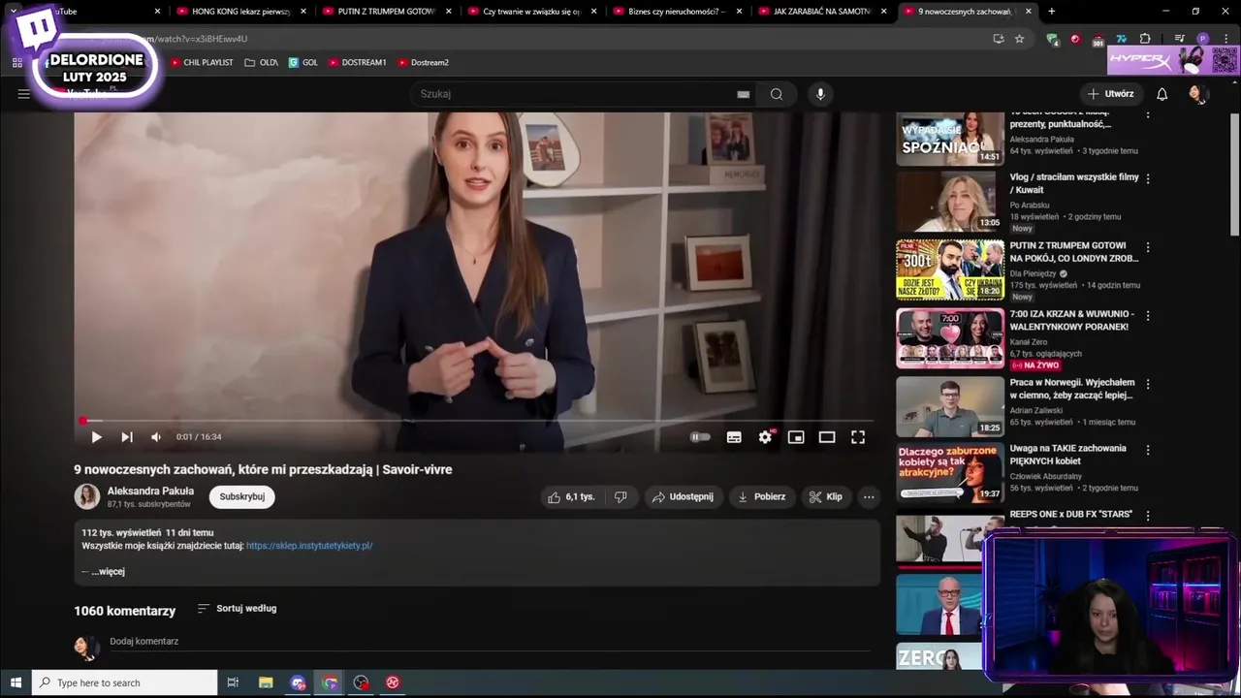Open more actions ellipsis beside Klip
This screenshot has width=1241, height=698.
pos(869,496)
